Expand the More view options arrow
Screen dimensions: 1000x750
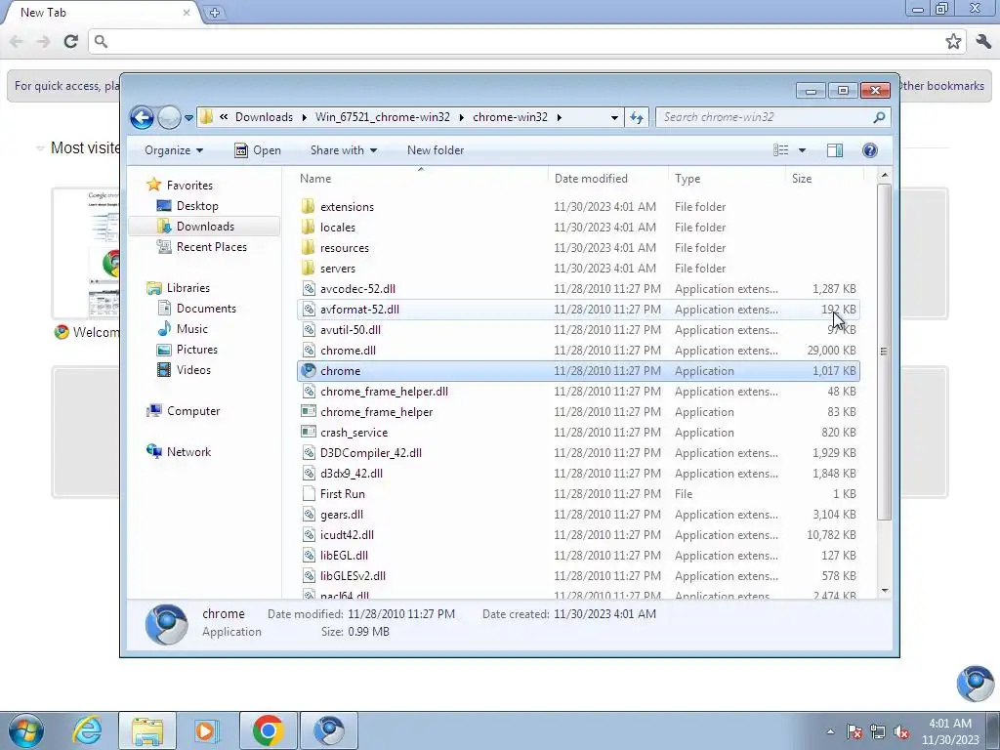802,150
